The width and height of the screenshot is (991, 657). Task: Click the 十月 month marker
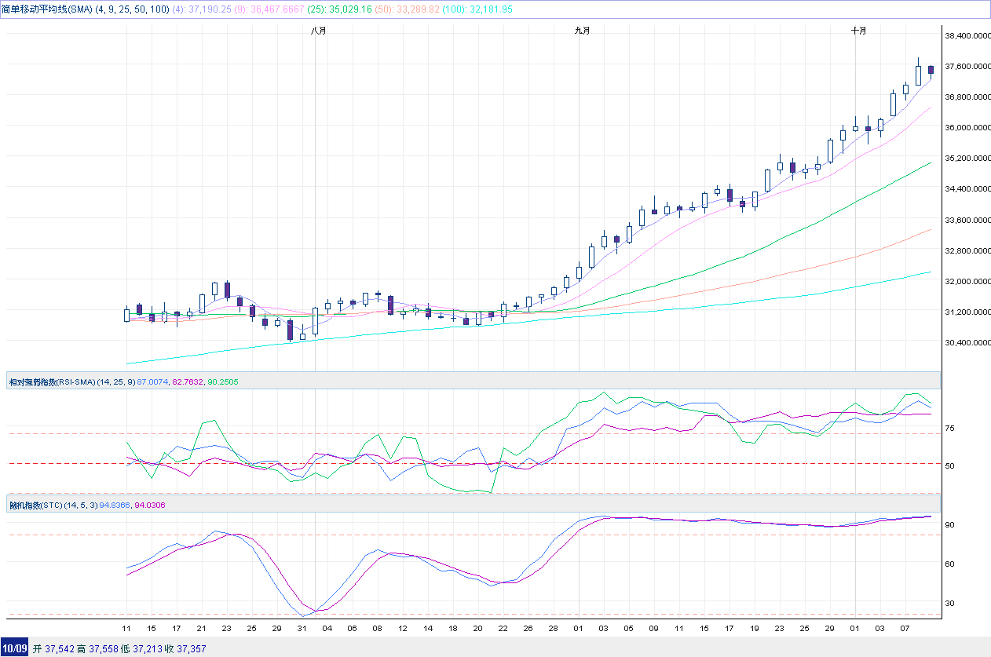(x=858, y=31)
